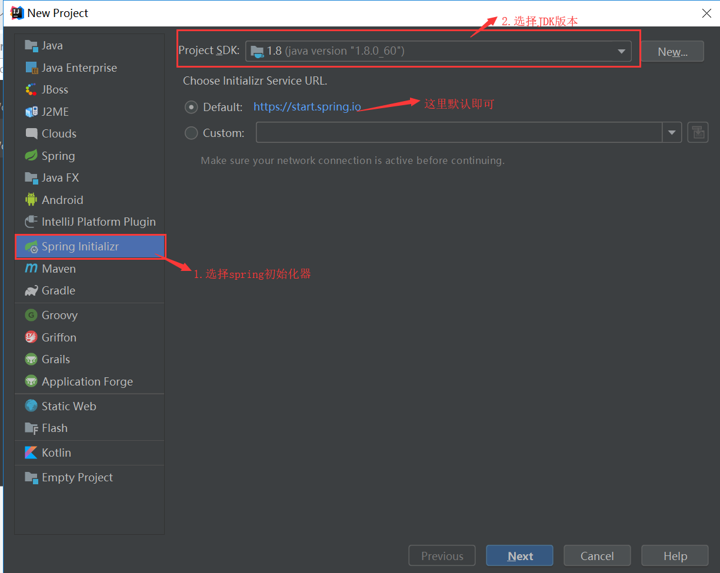Click the Groovy green G icon
Screen dimensions: 720x573
(x=31, y=315)
